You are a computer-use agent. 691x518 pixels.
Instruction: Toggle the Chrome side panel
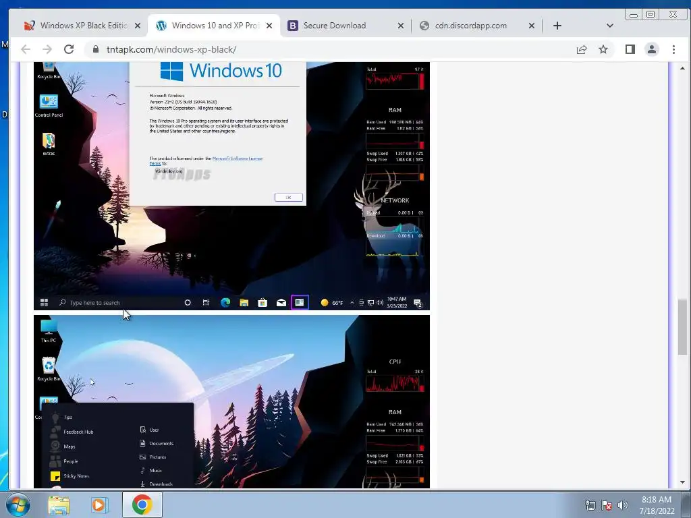pyautogui.click(x=630, y=49)
